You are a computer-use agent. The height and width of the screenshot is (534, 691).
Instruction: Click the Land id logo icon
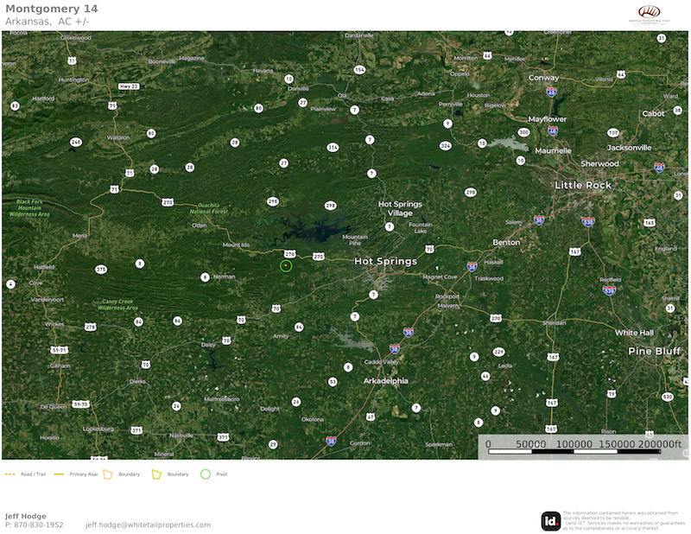tap(550, 521)
